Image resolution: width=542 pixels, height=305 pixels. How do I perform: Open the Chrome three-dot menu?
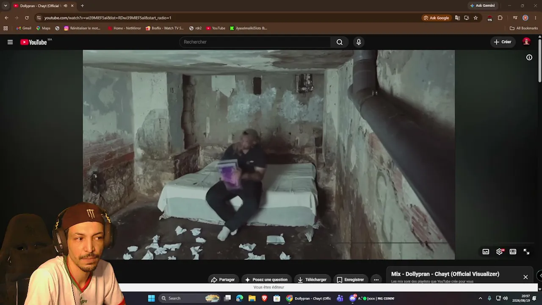tap(536, 18)
